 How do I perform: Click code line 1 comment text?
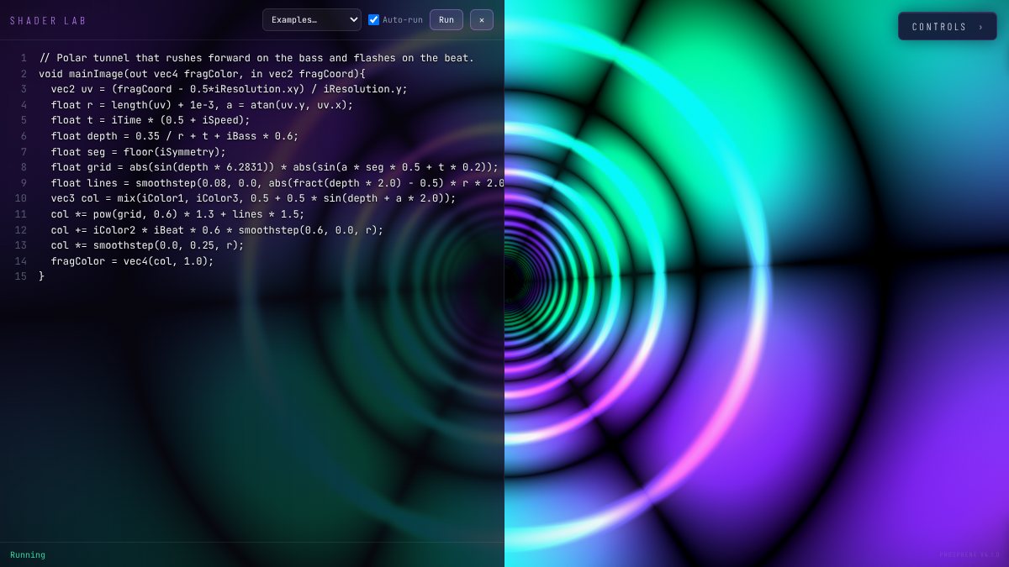pos(256,58)
